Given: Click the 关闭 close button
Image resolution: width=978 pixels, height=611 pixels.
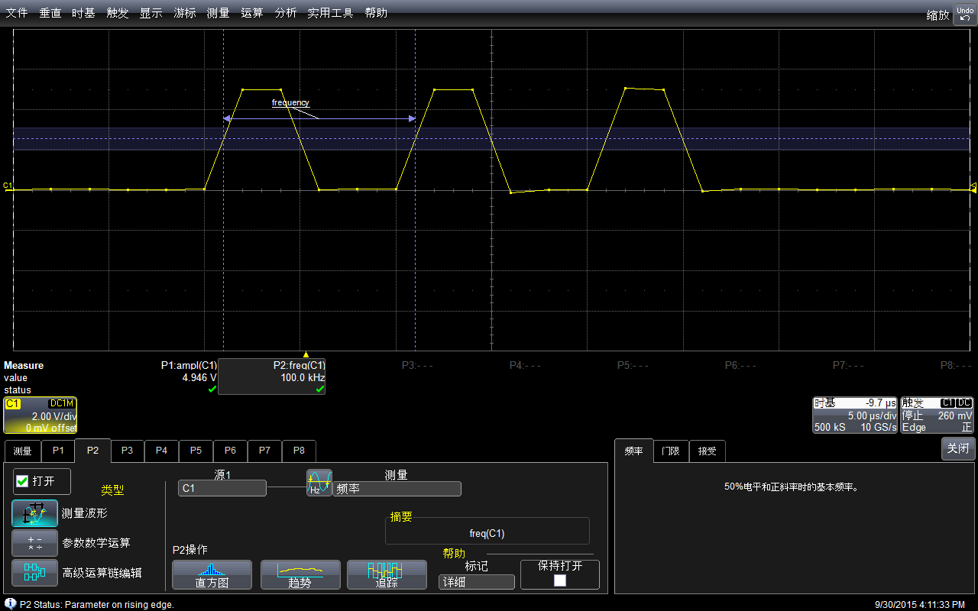Looking at the screenshot, I should coord(958,448).
